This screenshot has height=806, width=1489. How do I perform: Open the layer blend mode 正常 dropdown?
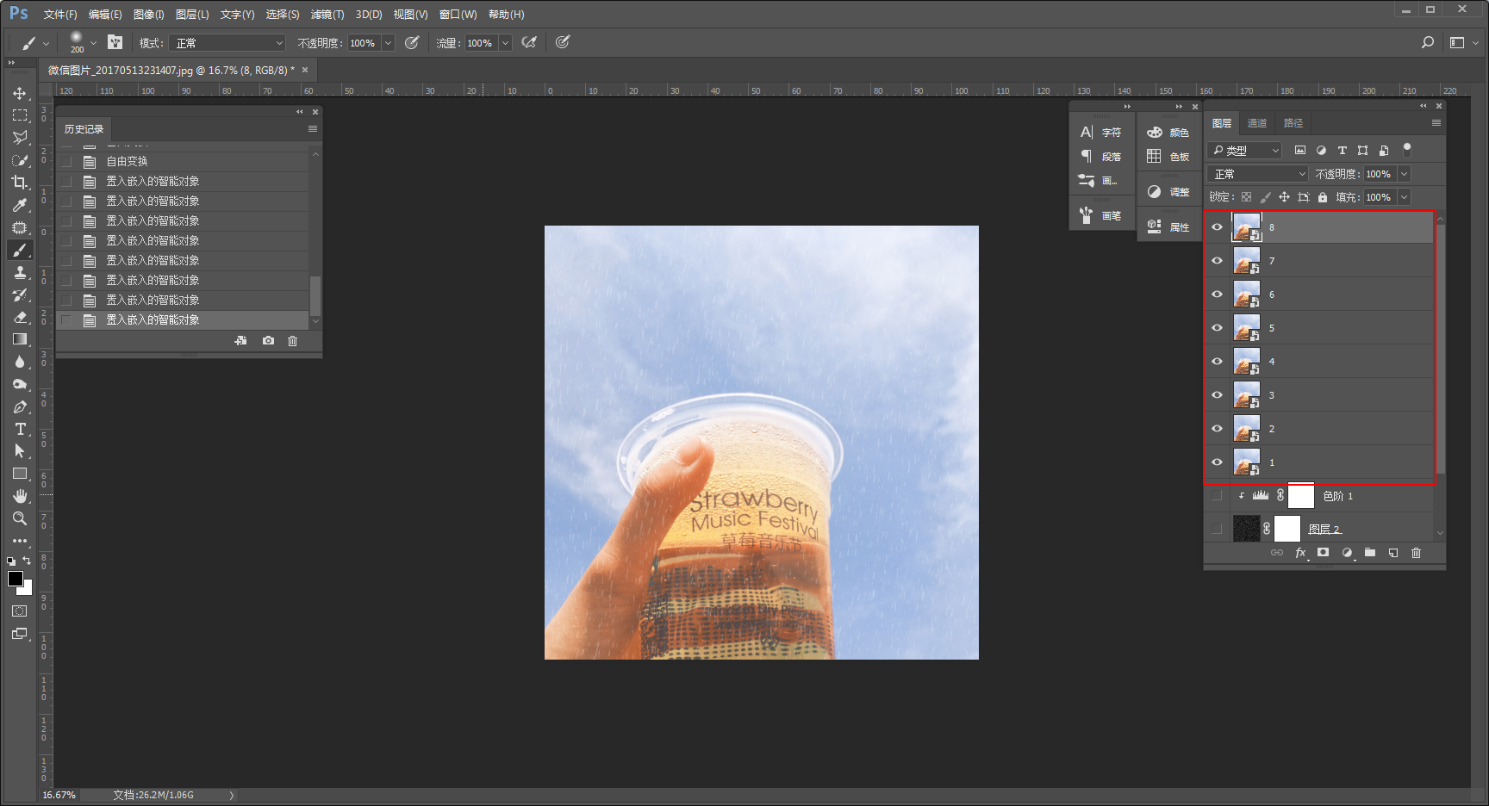pyautogui.click(x=1258, y=174)
